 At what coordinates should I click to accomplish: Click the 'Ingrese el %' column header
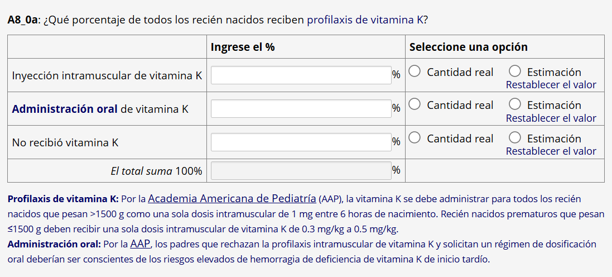[243, 47]
